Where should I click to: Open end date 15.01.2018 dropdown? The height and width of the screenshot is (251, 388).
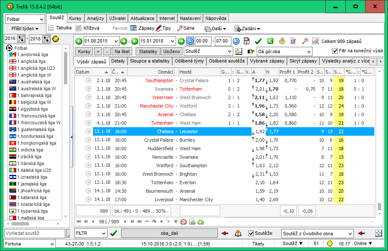pos(172,41)
